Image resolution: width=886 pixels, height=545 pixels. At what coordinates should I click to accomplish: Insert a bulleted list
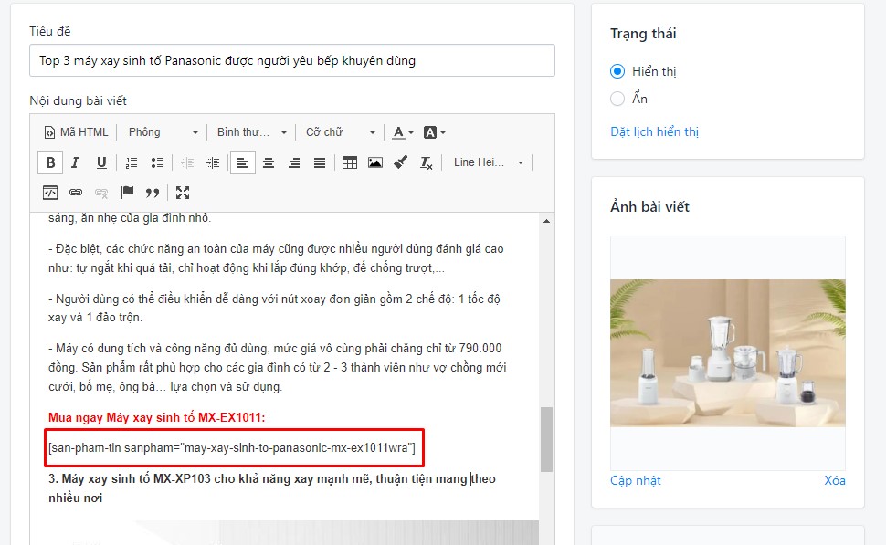coord(157,162)
